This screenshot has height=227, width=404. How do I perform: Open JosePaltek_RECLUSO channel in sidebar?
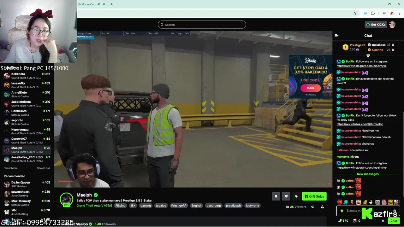coord(27,159)
